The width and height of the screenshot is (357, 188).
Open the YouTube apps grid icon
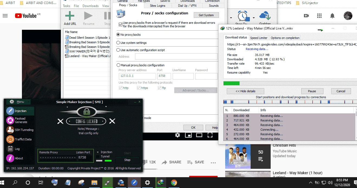319,16
